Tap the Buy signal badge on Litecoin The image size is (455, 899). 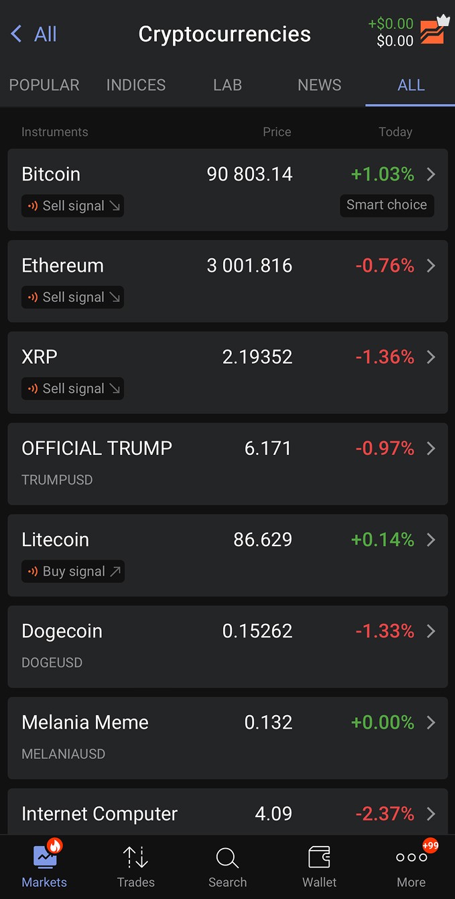(72, 571)
